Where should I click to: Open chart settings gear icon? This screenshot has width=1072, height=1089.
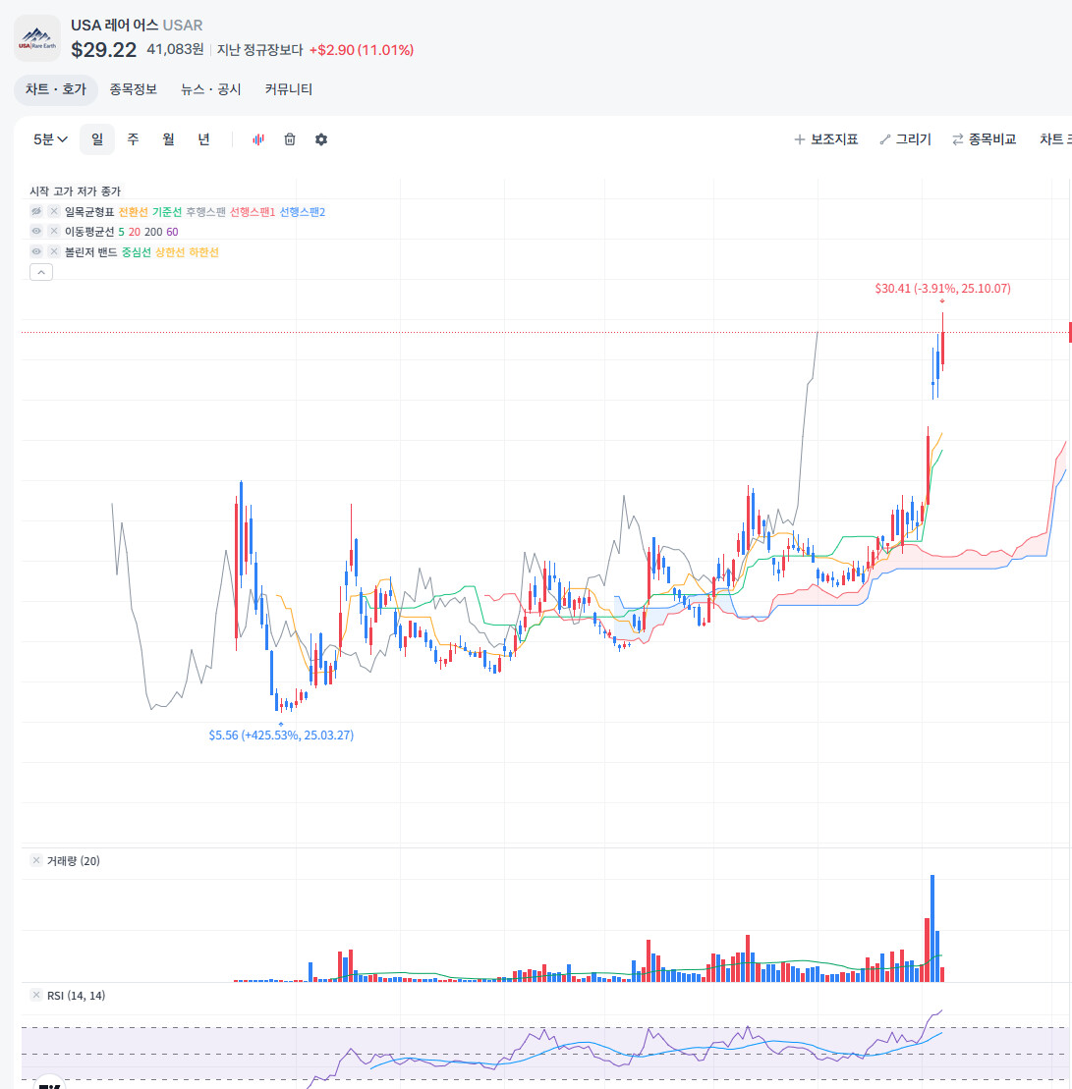321,139
